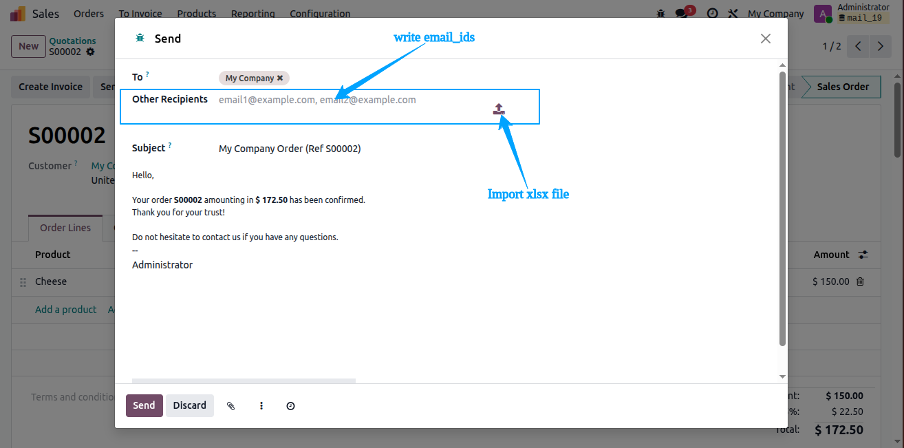The width and height of the screenshot is (904, 448).
Task: Click the scrollbar down arrow in dialog
Action: (x=782, y=376)
